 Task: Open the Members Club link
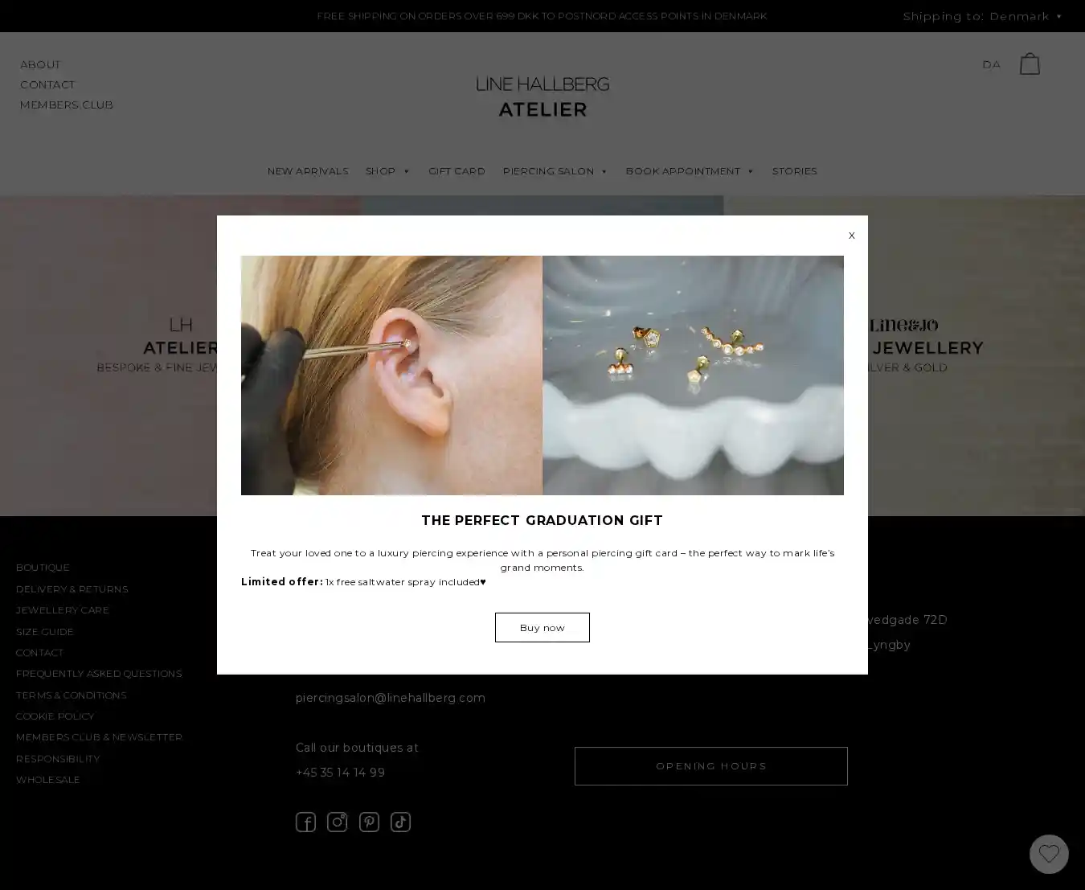click(x=66, y=105)
